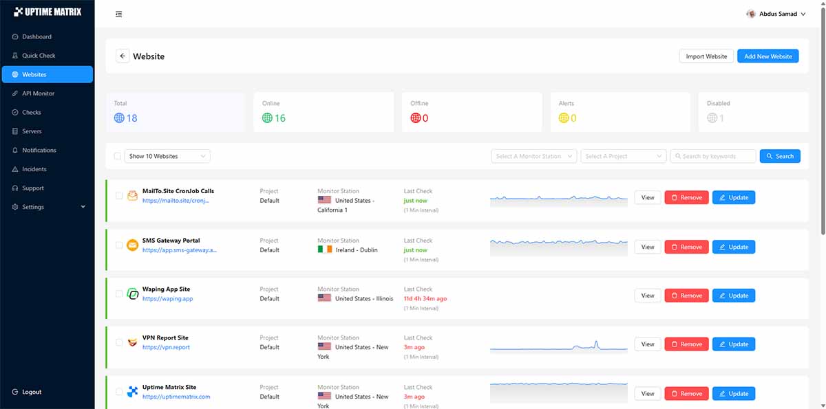The height and width of the screenshot is (409, 826).
Task: Select the SMS Gateway Portal checkbox
Action: coord(119,245)
